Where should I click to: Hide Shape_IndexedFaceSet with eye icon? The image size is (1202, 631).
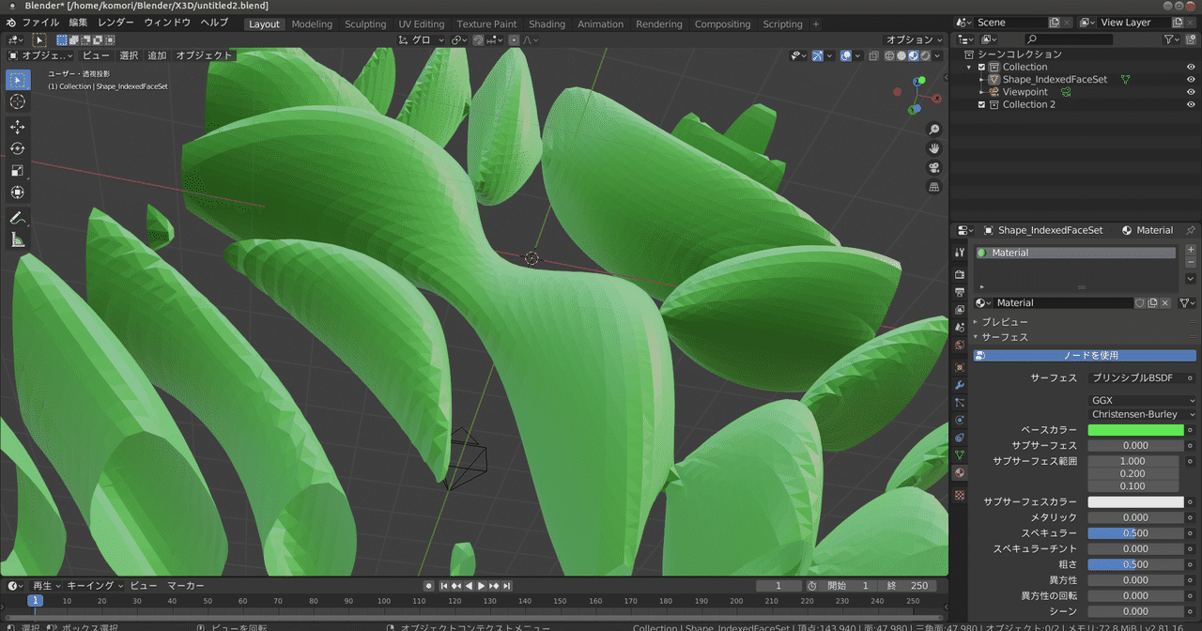[1191, 80]
